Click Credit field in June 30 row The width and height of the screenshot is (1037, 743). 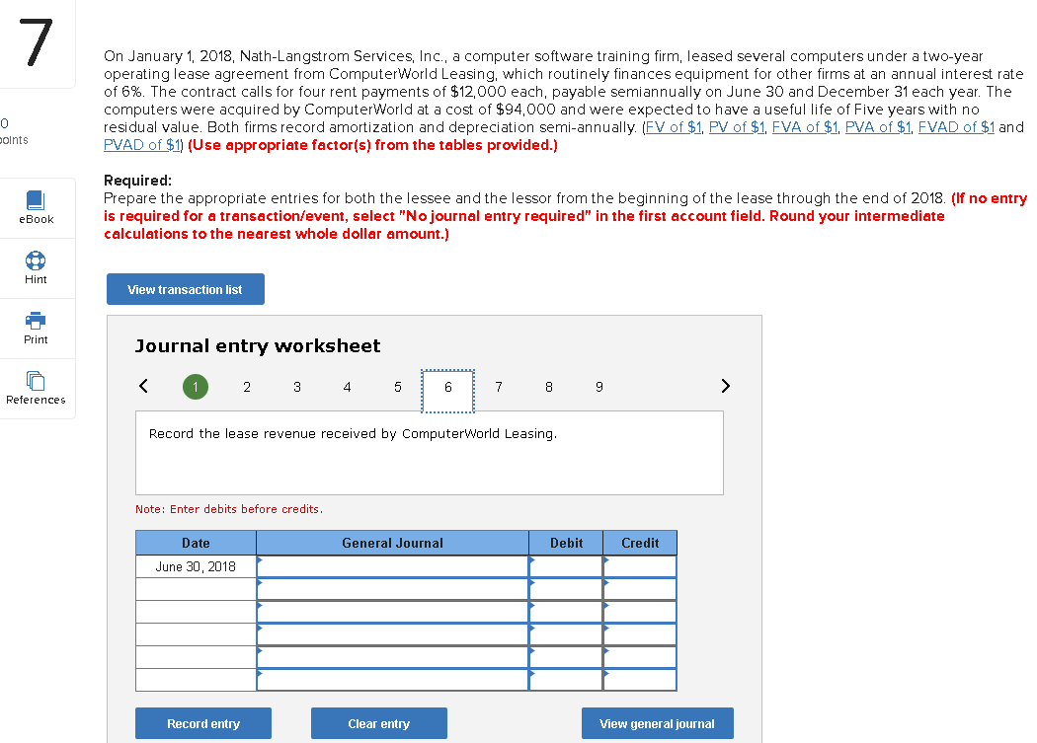click(640, 566)
